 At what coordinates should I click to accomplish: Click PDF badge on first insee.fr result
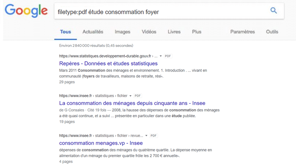pos(137,96)
